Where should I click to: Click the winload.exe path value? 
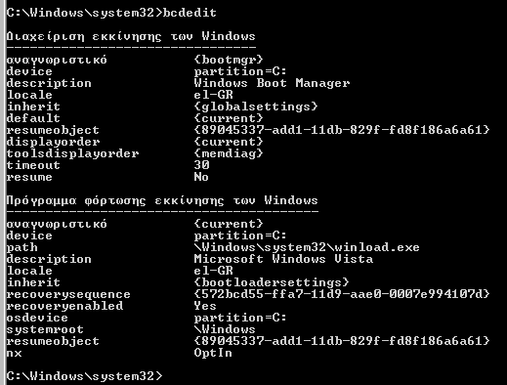(307, 247)
